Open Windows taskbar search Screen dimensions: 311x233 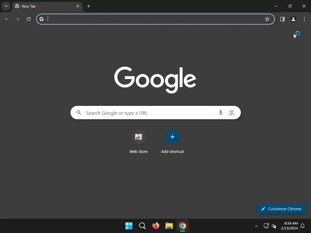coord(142,226)
